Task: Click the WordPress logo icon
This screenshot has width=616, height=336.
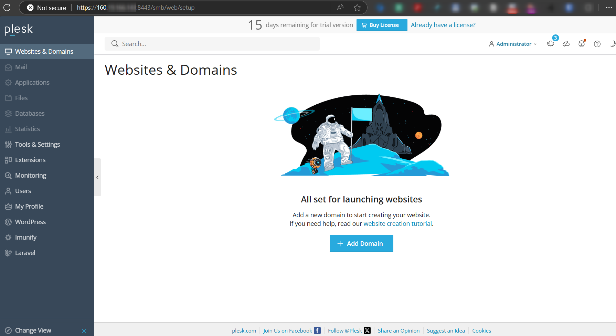Action: click(x=8, y=222)
